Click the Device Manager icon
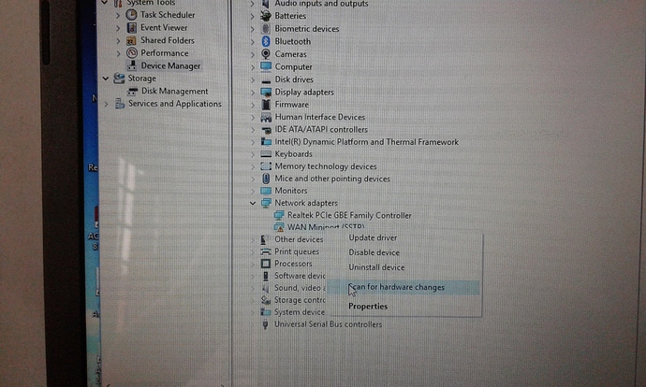This screenshot has width=646, height=387. point(132,65)
